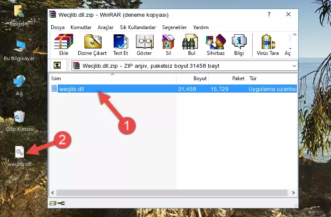Click the horizontal scrollbar right arrow
The image size is (331, 217).
[293, 193]
